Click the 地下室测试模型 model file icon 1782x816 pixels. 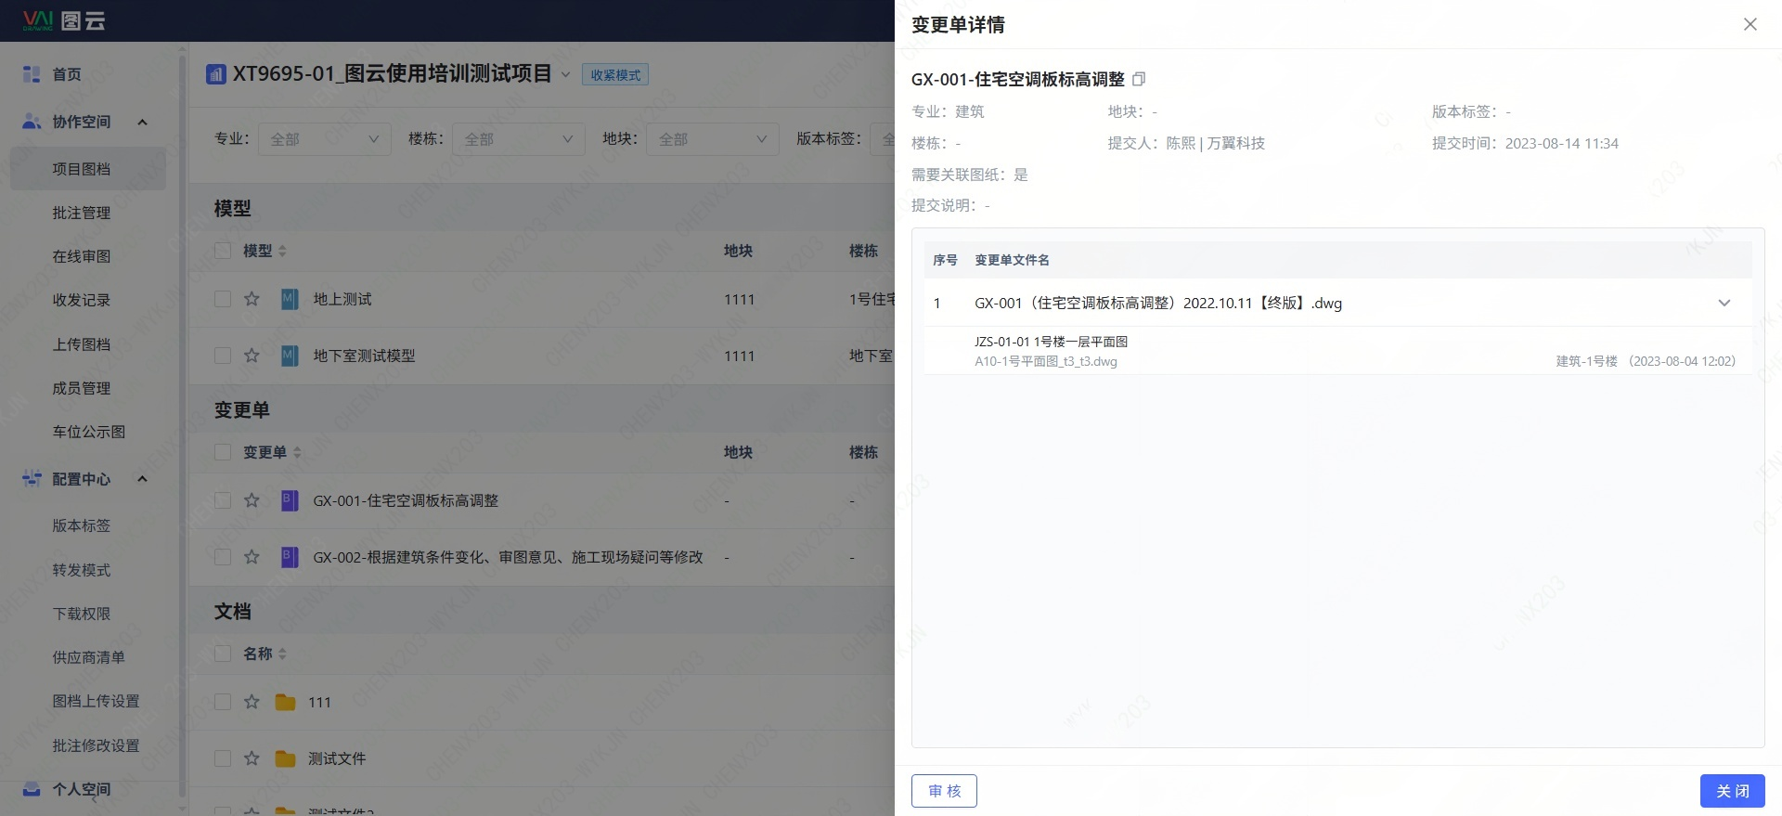click(290, 356)
